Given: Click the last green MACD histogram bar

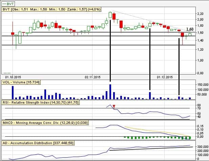Looking at the screenshot, I should coord(190,137).
